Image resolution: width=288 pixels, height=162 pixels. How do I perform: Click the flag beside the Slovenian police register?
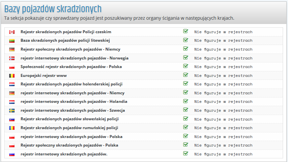12,119
